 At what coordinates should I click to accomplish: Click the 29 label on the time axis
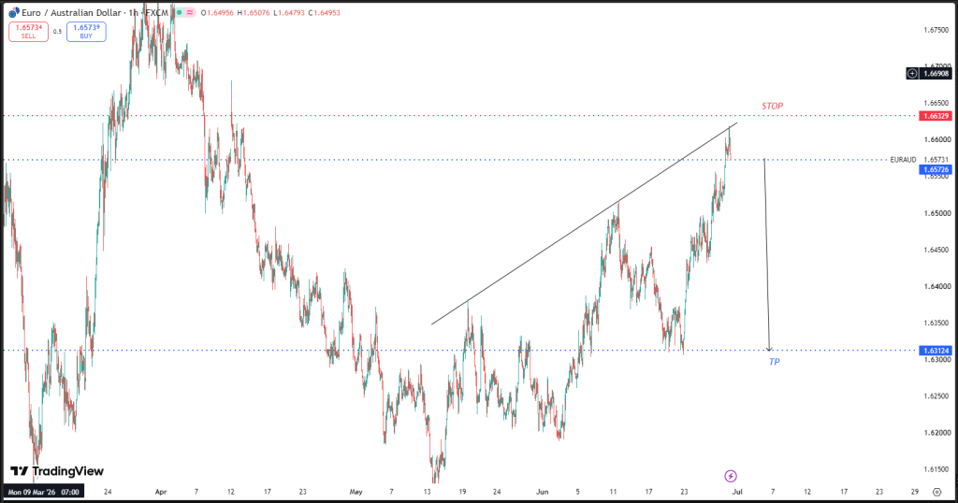pos(915,492)
